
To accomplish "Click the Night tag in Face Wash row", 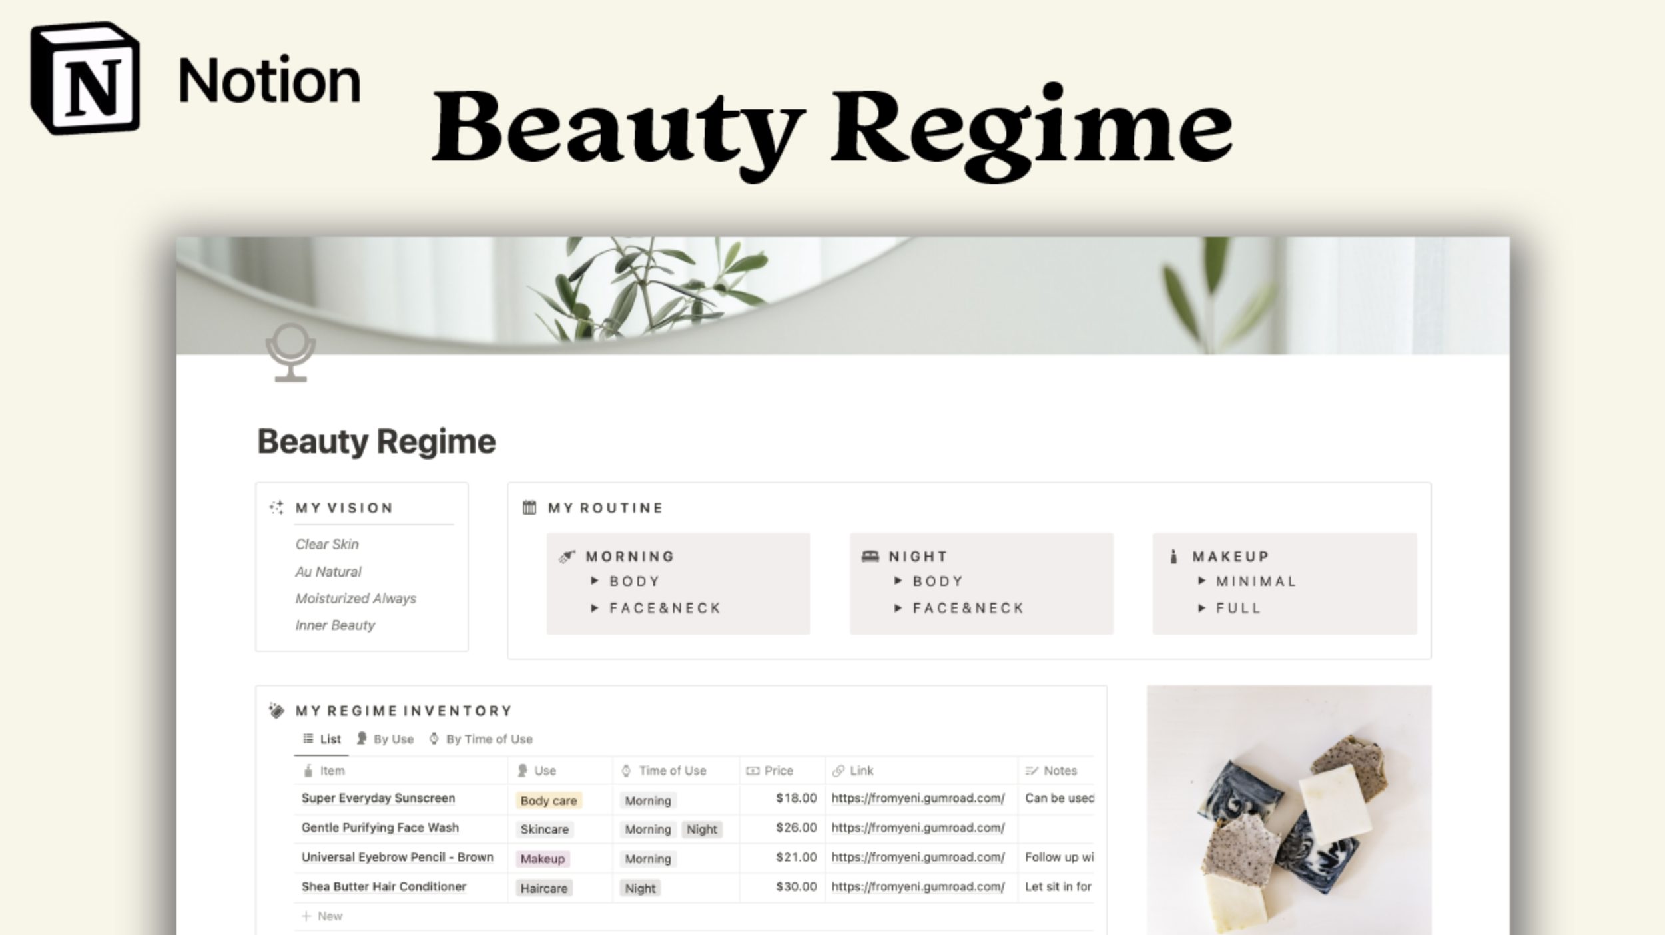I will pyautogui.click(x=702, y=829).
